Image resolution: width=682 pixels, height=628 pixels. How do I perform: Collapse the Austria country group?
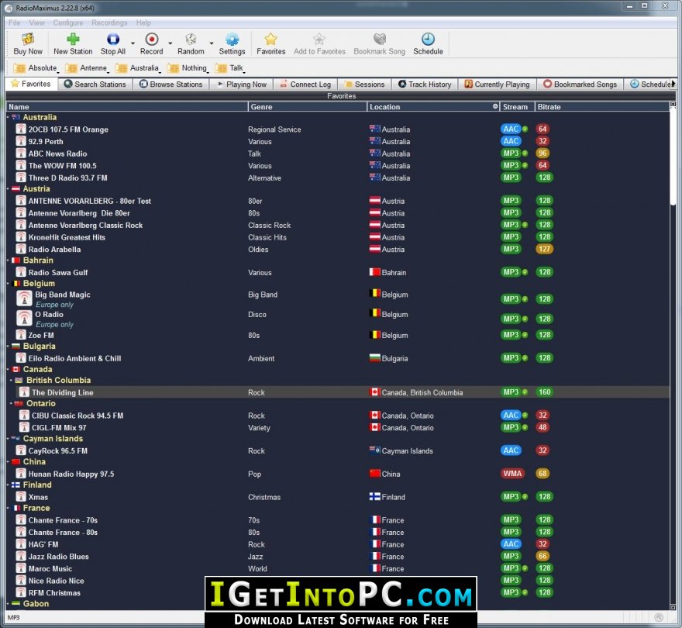tap(8, 188)
